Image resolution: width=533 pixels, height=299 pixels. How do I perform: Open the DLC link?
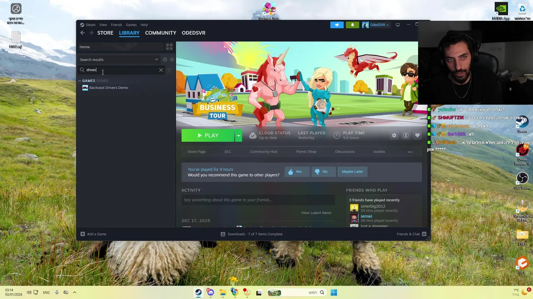click(228, 152)
